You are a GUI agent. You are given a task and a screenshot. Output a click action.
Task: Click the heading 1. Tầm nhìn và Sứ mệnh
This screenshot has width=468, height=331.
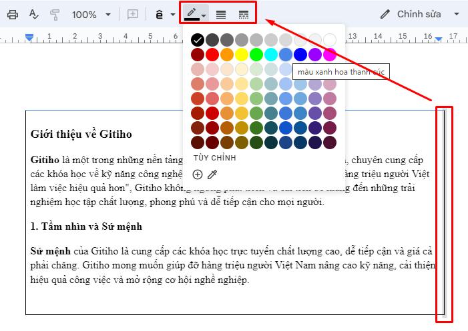point(86,226)
